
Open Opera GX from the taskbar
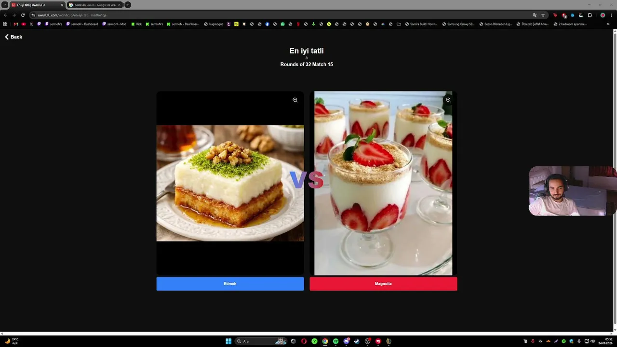tap(304, 341)
